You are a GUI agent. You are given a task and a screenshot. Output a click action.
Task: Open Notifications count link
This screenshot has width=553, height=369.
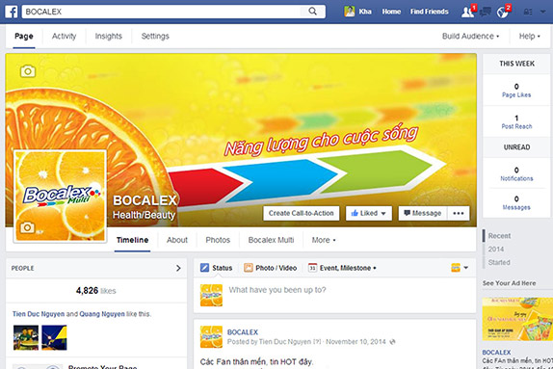pyautogui.click(x=516, y=178)
